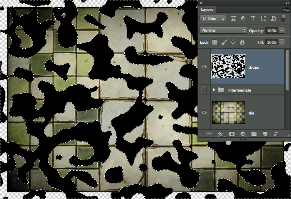The width and height of the screenshot is (291, 199).
Task: Create a new layer icon
Action: click(265, 134)
